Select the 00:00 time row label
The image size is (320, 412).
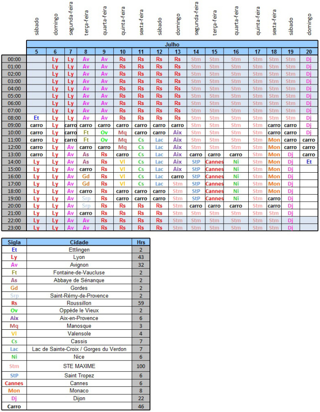(x=14, y=59)
